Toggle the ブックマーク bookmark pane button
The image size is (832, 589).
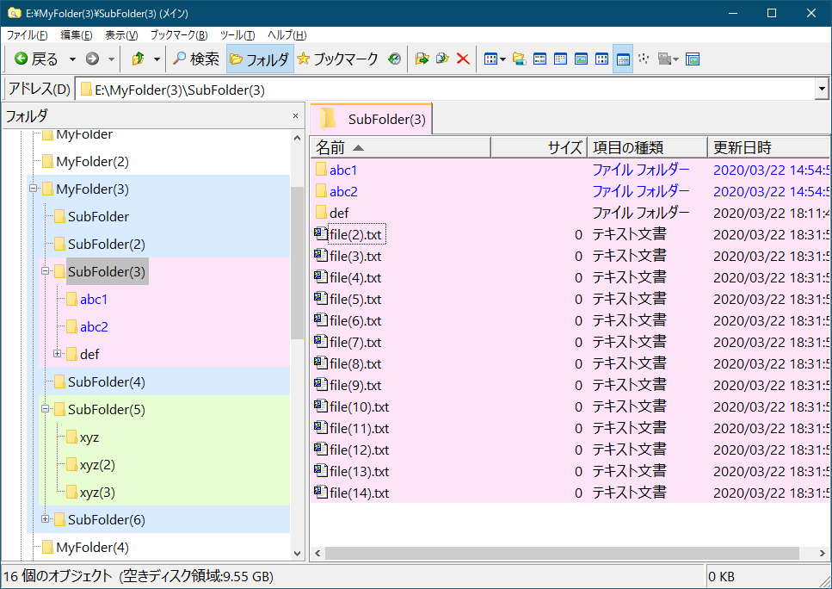[x=337, y=59]
